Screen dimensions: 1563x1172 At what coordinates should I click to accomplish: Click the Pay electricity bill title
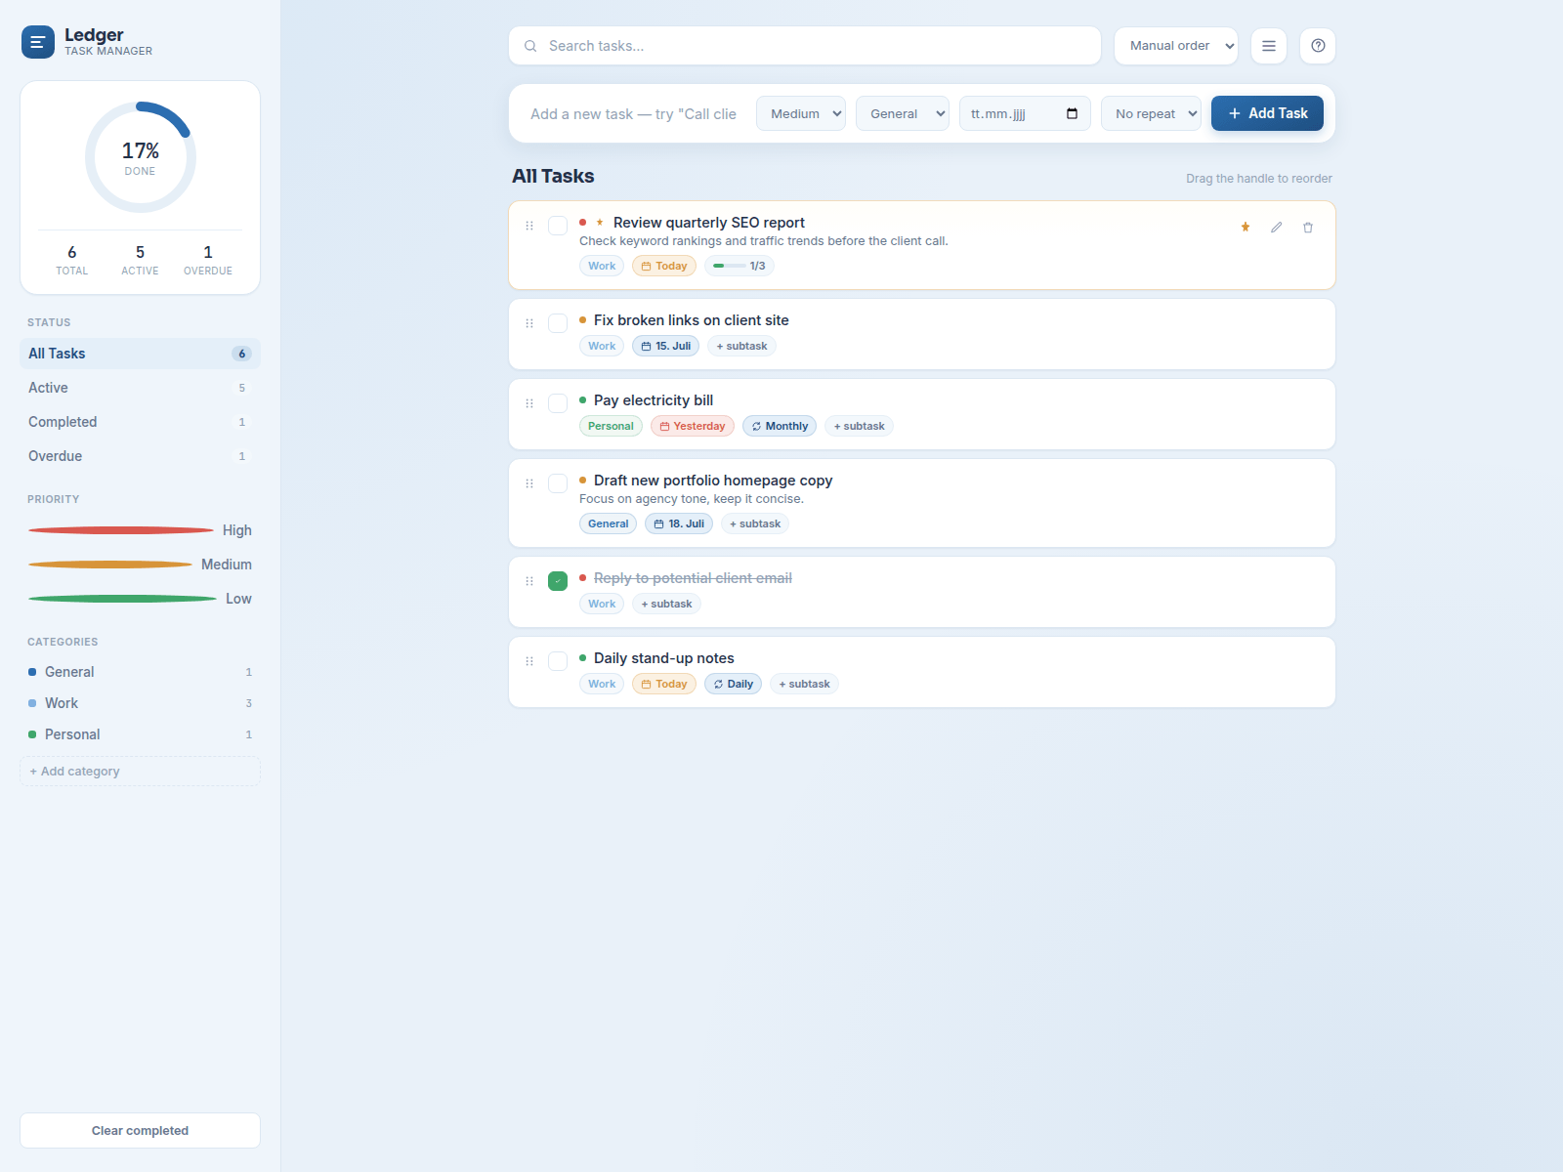(654, 400)
